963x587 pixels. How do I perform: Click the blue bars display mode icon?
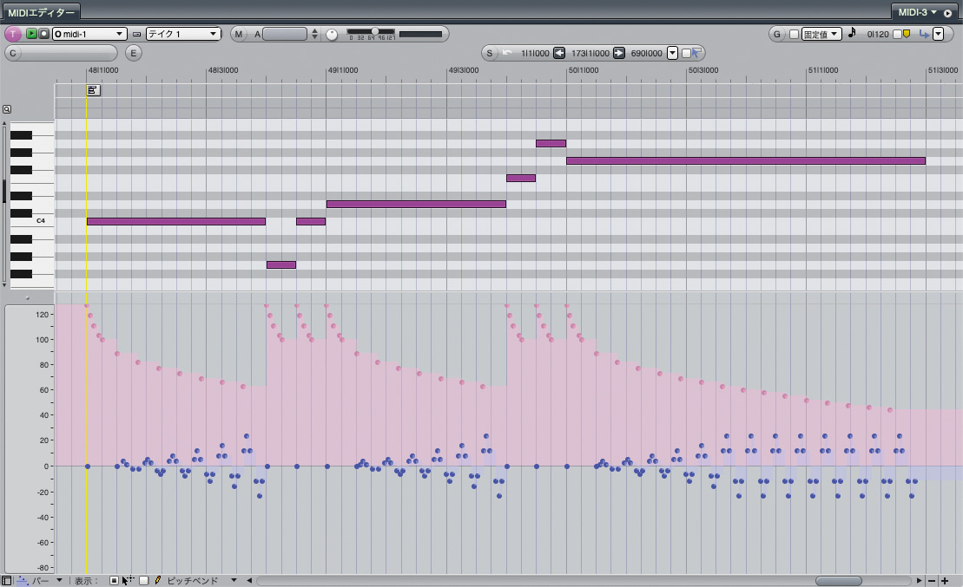coord(22,580)
